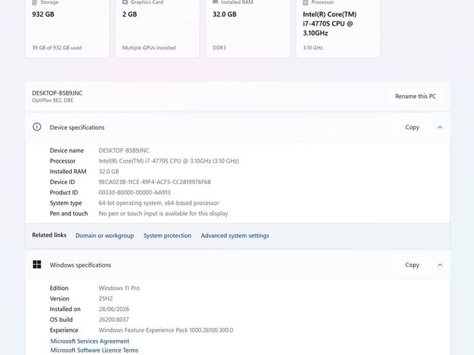Click the Windows logo icon beside Windows specifications
The width and height of the screenshot is (474, 355).
[37, 265]
